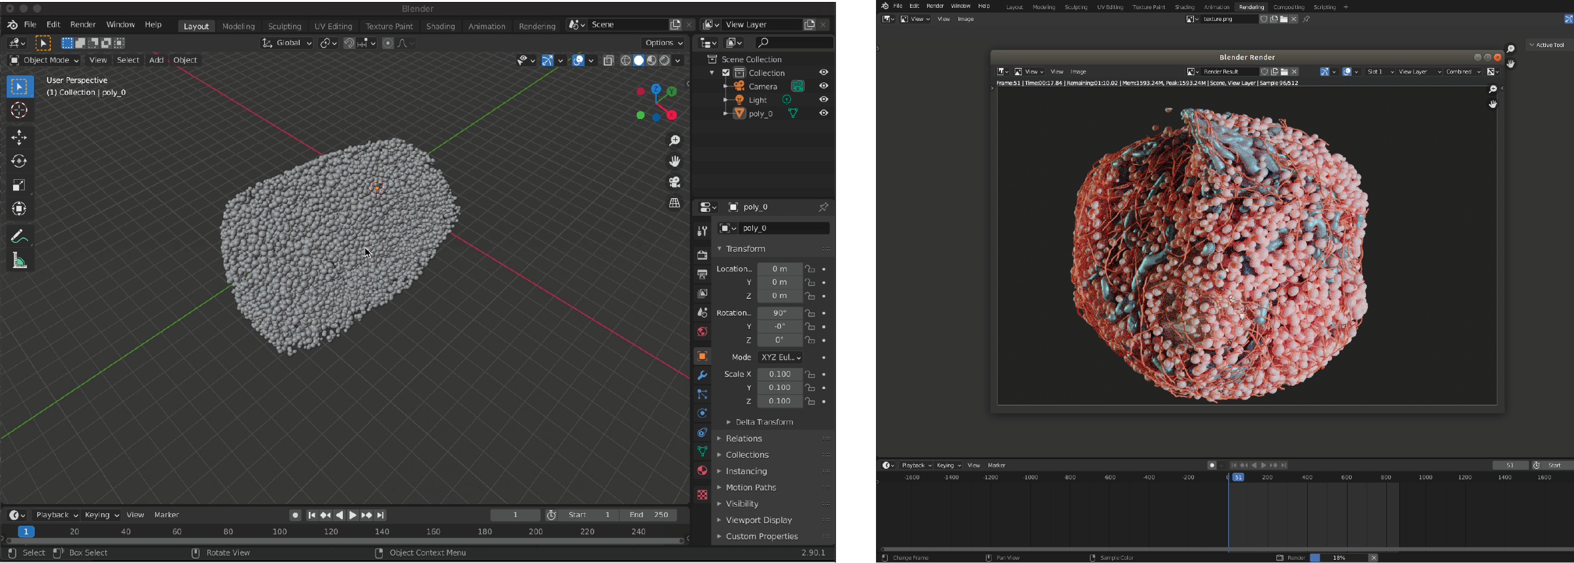Hide the Light in outliner
Viewport: 1574px width, 563px height.
pyautogui.click(x=824, y=99)
